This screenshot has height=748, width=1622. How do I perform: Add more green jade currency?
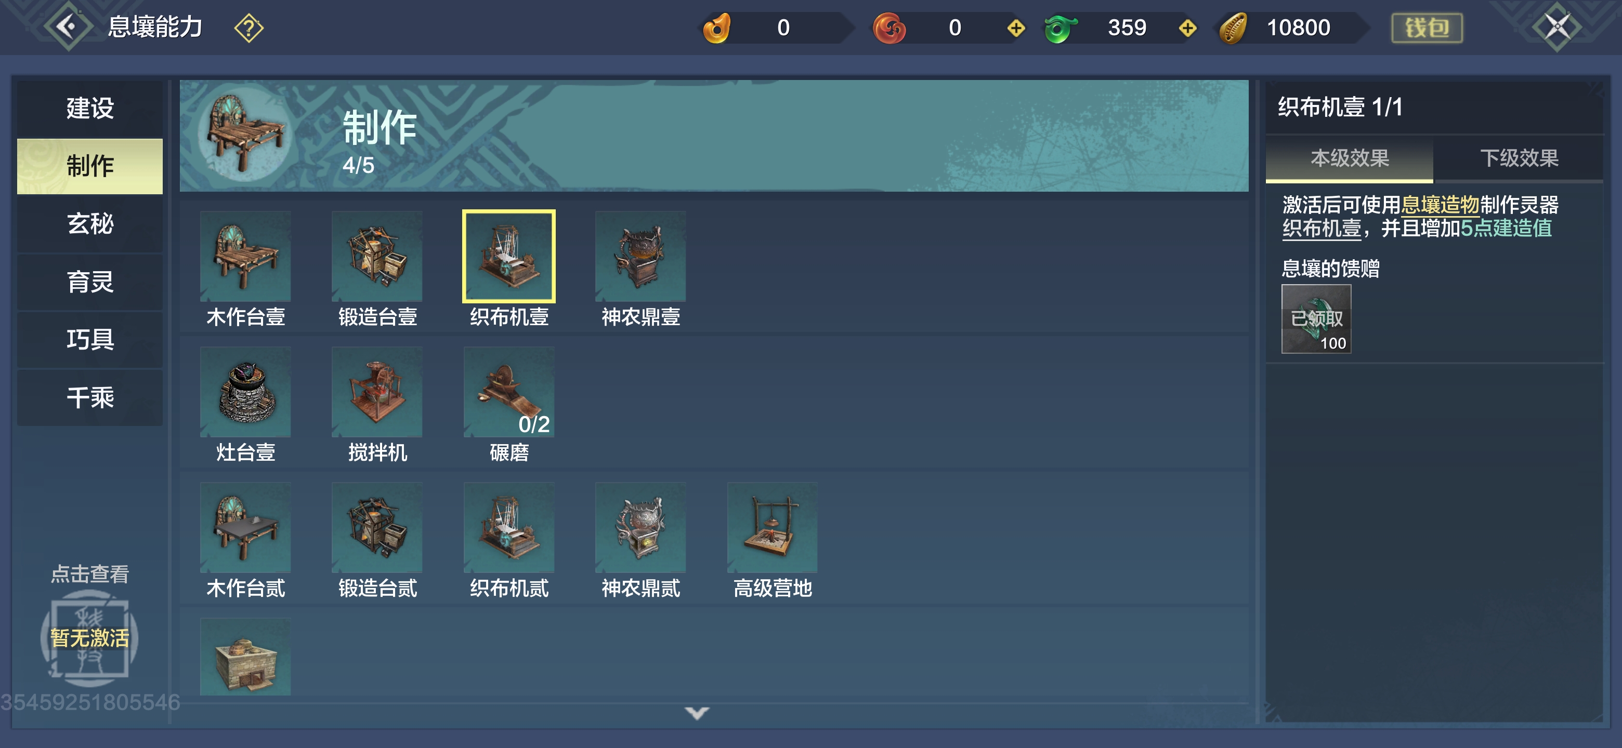coord(1187,28)
